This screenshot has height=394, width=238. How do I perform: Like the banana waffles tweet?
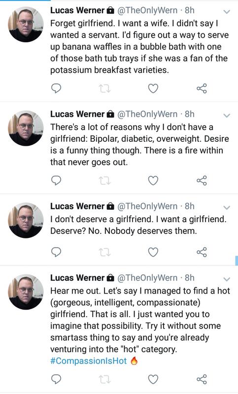pos(153,89)
